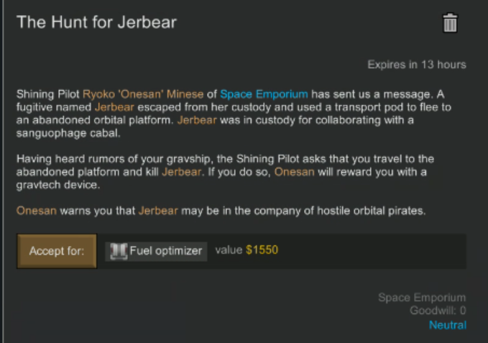Select Onesan at the start of the warning sentence
The image size is (488, 343).
pyautogui.click(x=37, y=211)
